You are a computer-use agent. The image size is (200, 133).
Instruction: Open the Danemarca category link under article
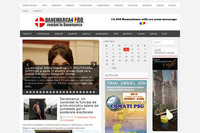click(83, 117)
